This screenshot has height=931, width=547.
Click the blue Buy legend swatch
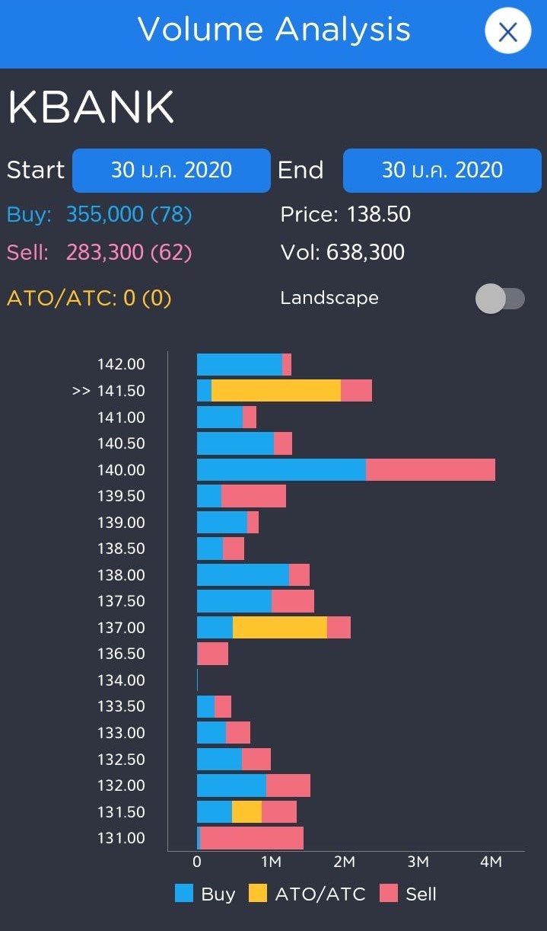coord(184,894)
